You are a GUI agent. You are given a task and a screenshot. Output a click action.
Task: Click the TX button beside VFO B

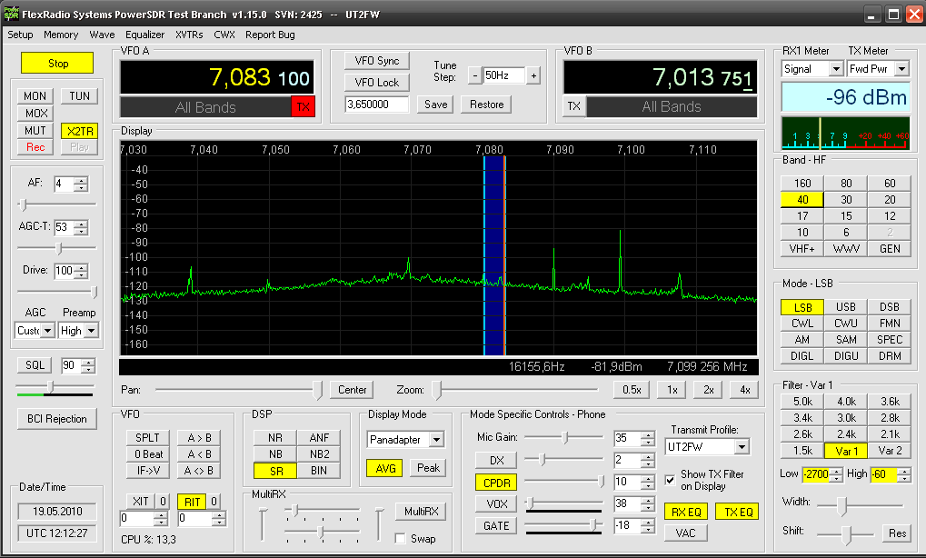pos(573,106)
